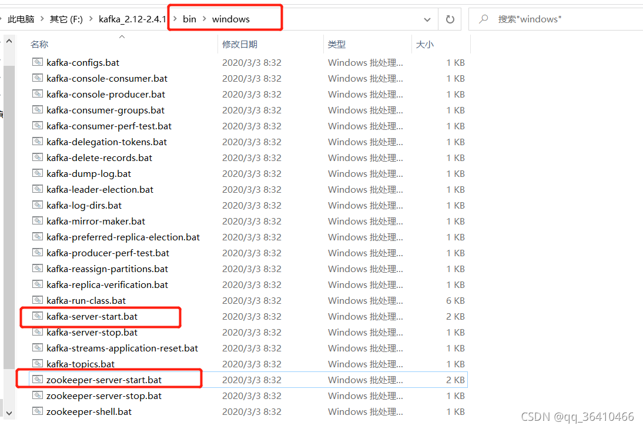Sort files by 名称 column header
Viewport: 643px width, 429px height.
tap(39, 44)
